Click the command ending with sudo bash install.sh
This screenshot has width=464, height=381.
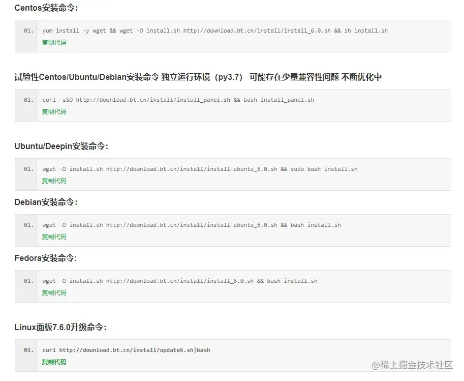tap(200, 169)
